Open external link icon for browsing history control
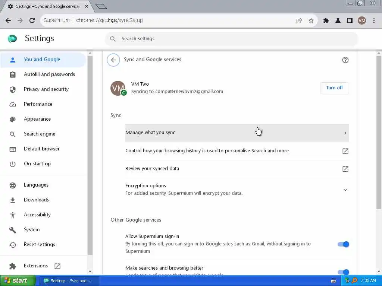Image resolution: width=382 pixels, height=286 pixels. (x=345, y=151)
